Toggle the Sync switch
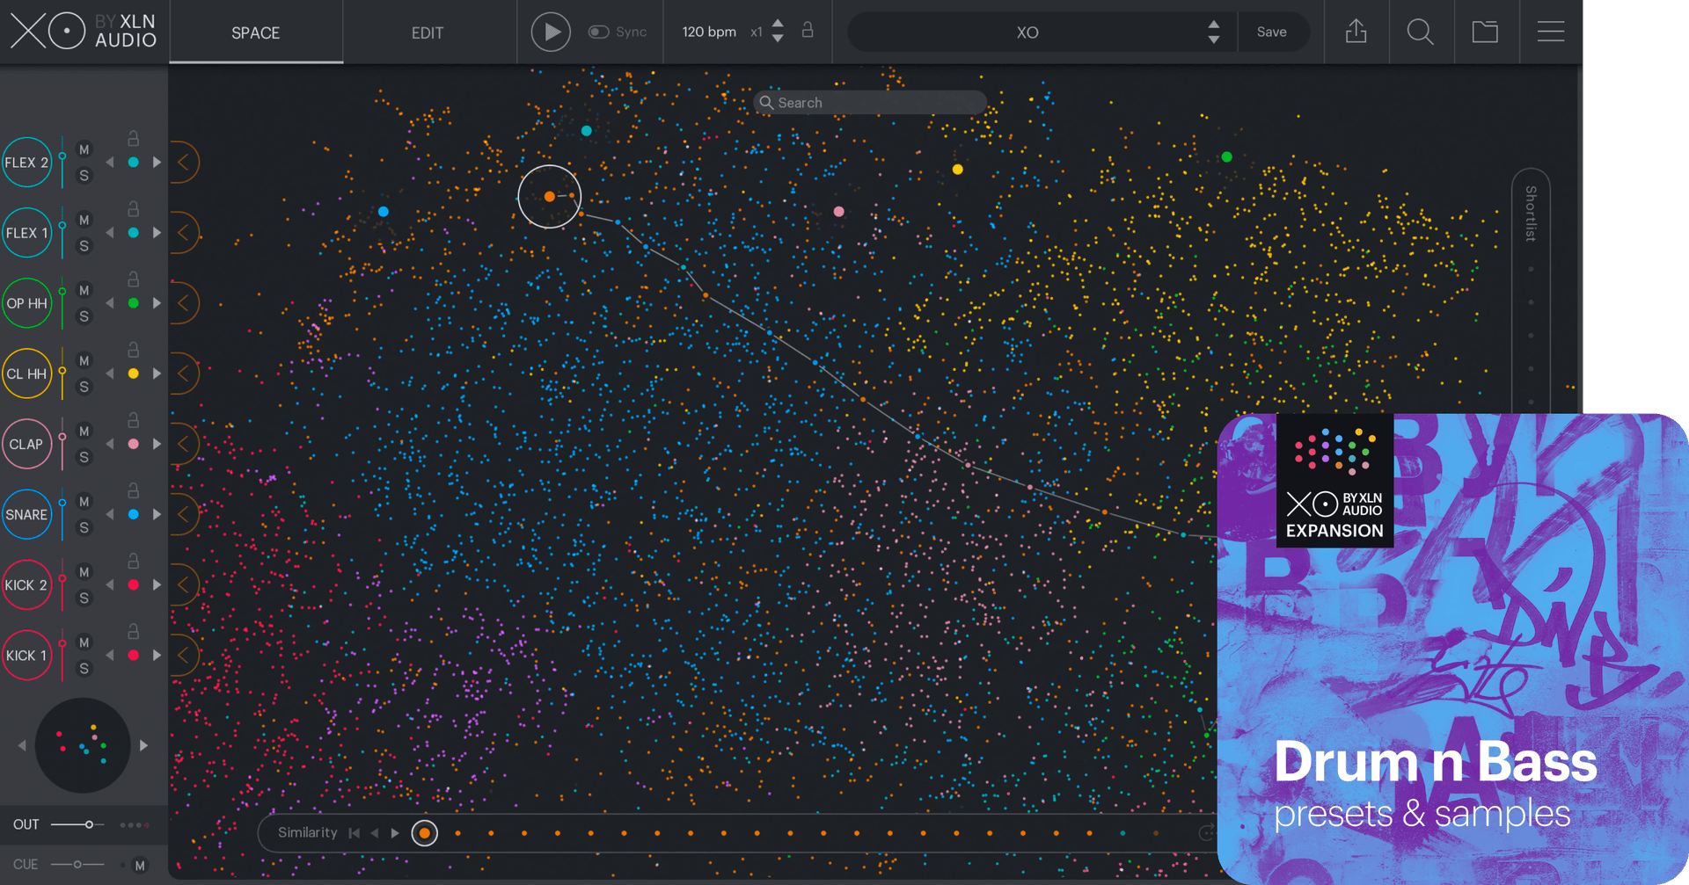This screenshot has width=1689, height=885. pos(598,32)
